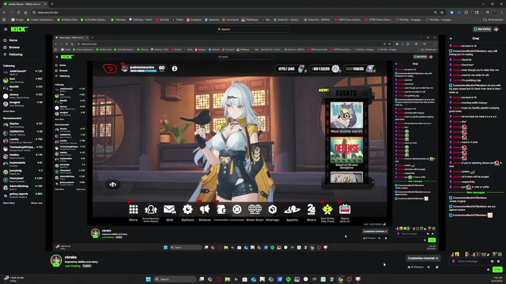Open Classybeef channel in Recommended list
The width and height of the screenshot is (506, 284).
pos(23,180)
